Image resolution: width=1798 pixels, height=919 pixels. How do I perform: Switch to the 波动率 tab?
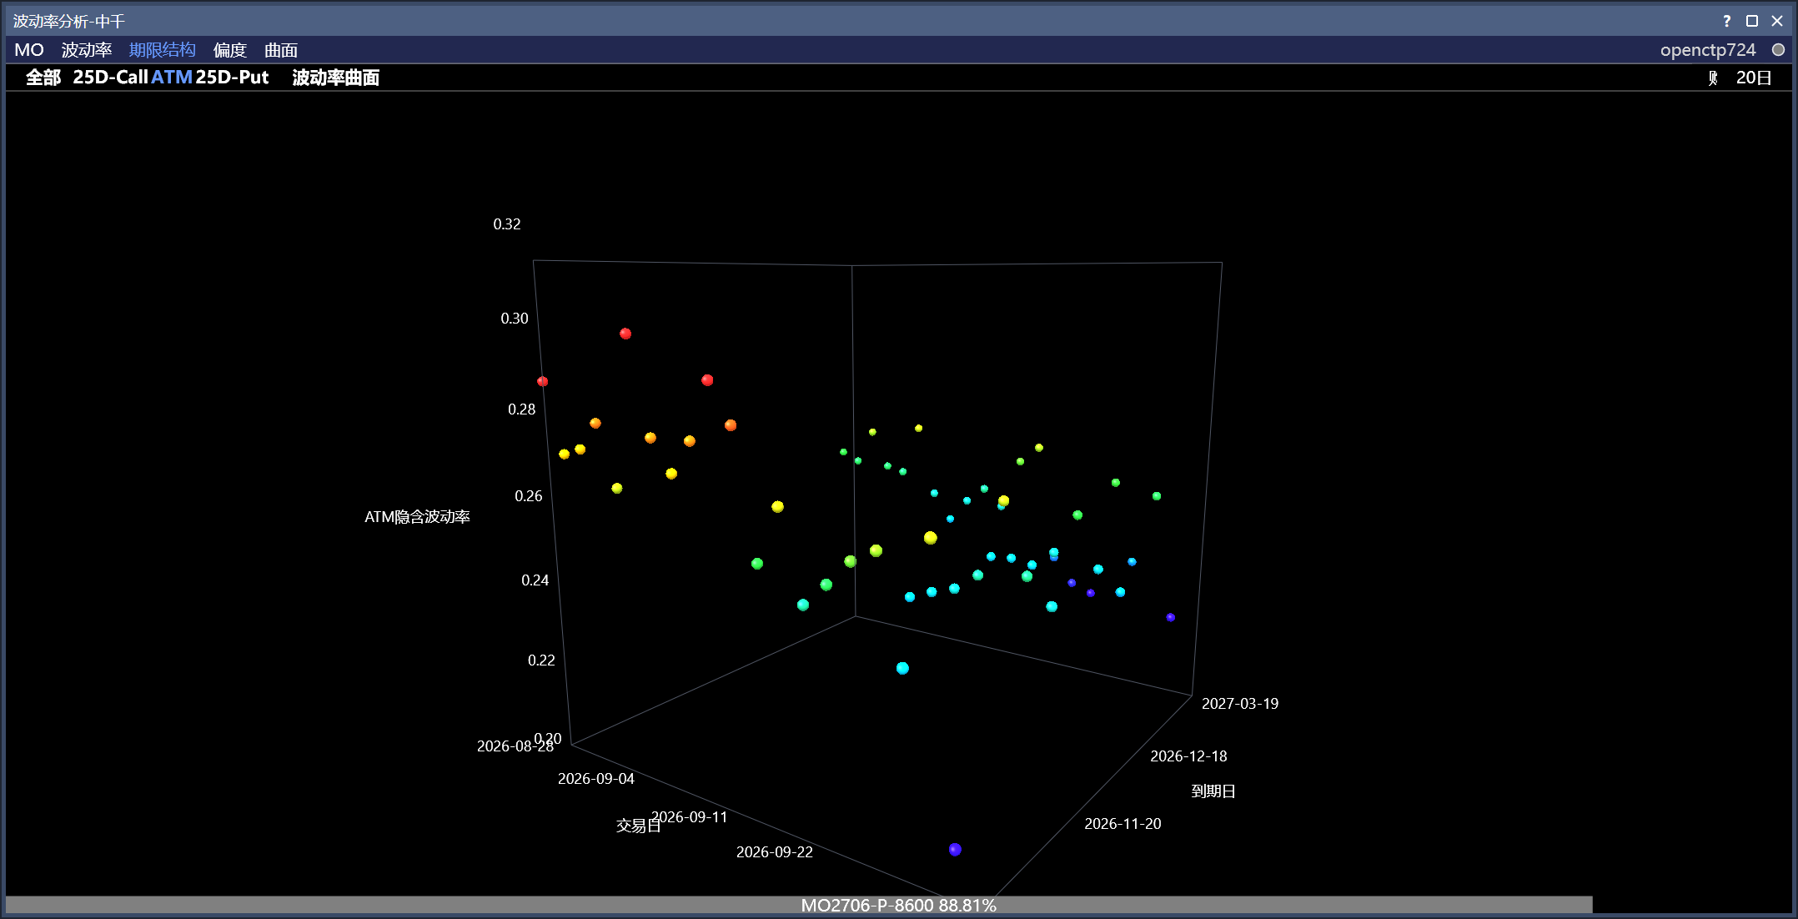pyautogui.click(x=87, y=50)
